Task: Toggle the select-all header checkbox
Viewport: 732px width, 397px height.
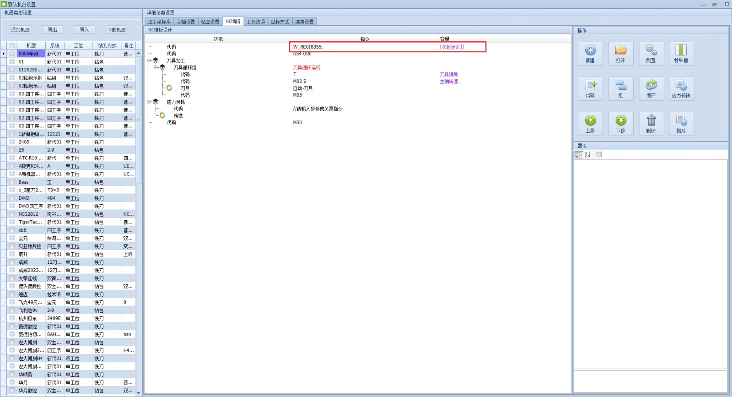Action: click(12, 45)
